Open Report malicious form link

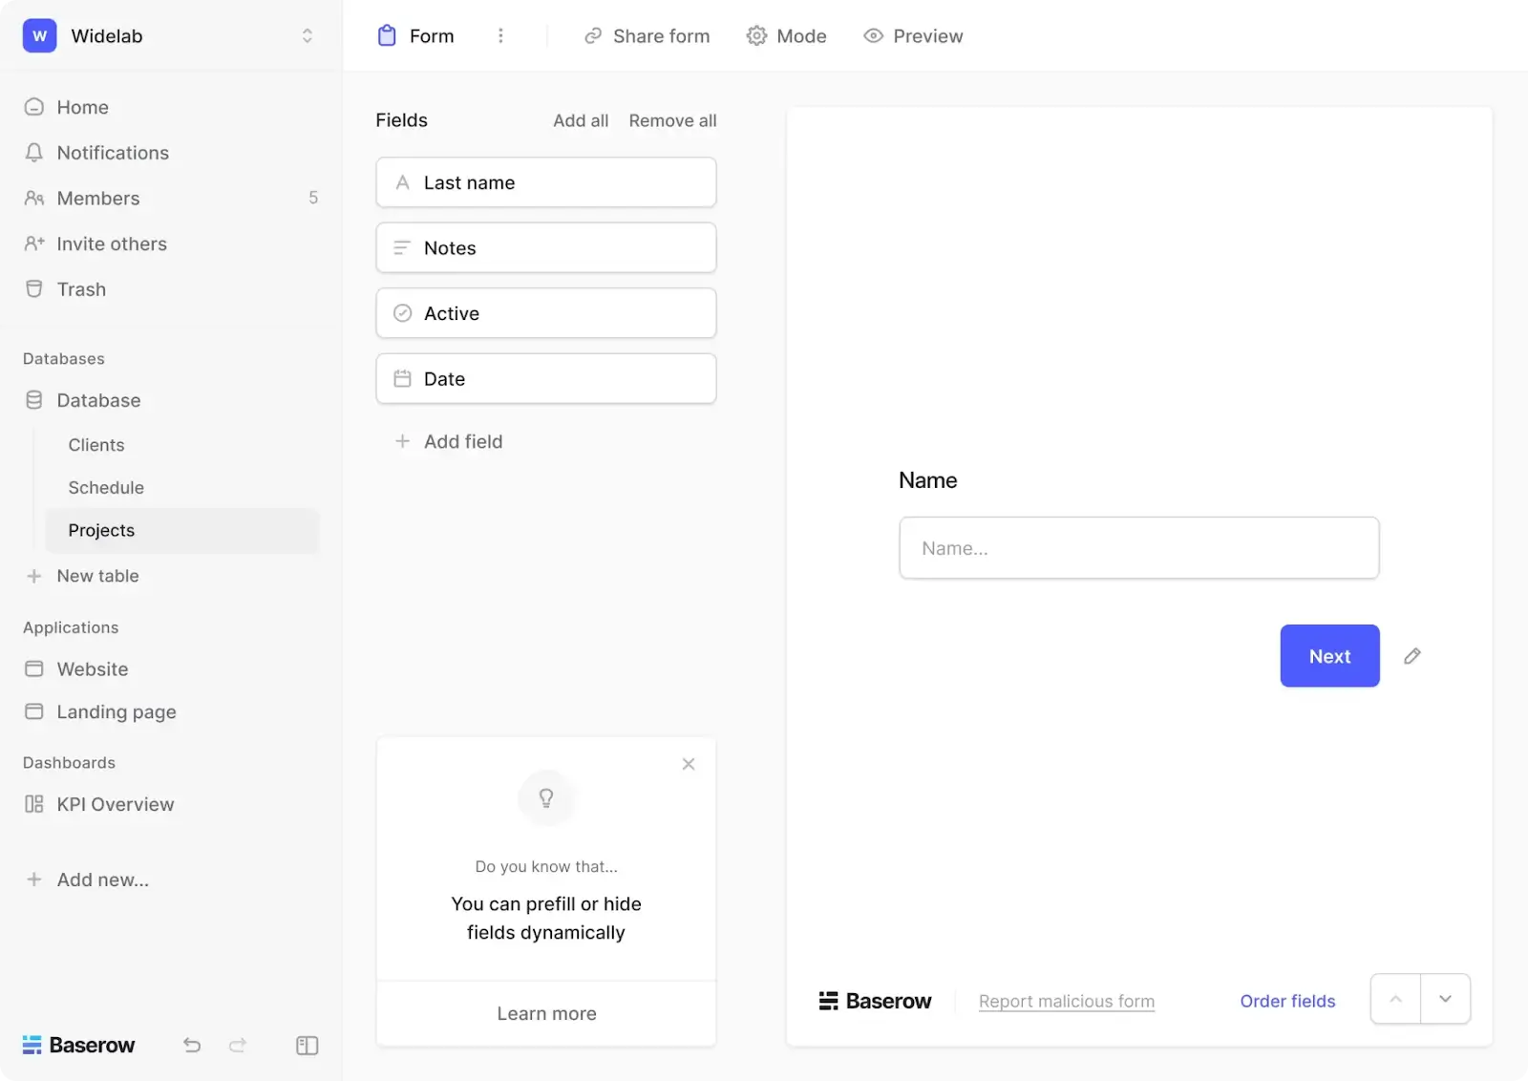click(1066, 1001)
